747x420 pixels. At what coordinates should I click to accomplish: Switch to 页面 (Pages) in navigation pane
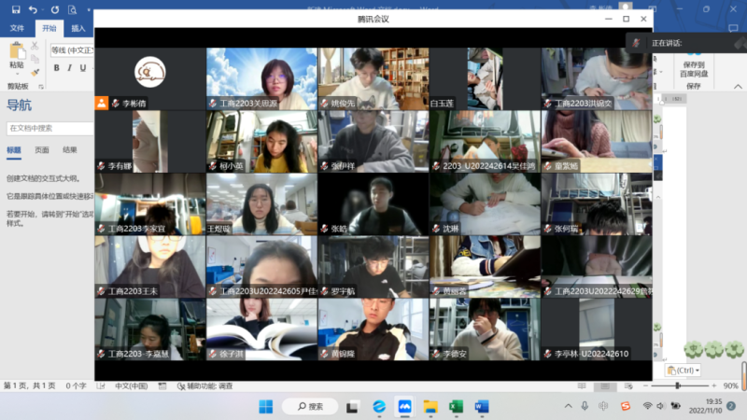(x=42, y=149)
